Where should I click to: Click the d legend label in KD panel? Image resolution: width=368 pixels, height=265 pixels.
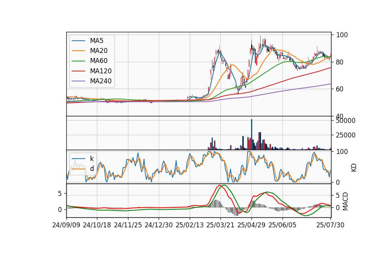click(92, 168)
